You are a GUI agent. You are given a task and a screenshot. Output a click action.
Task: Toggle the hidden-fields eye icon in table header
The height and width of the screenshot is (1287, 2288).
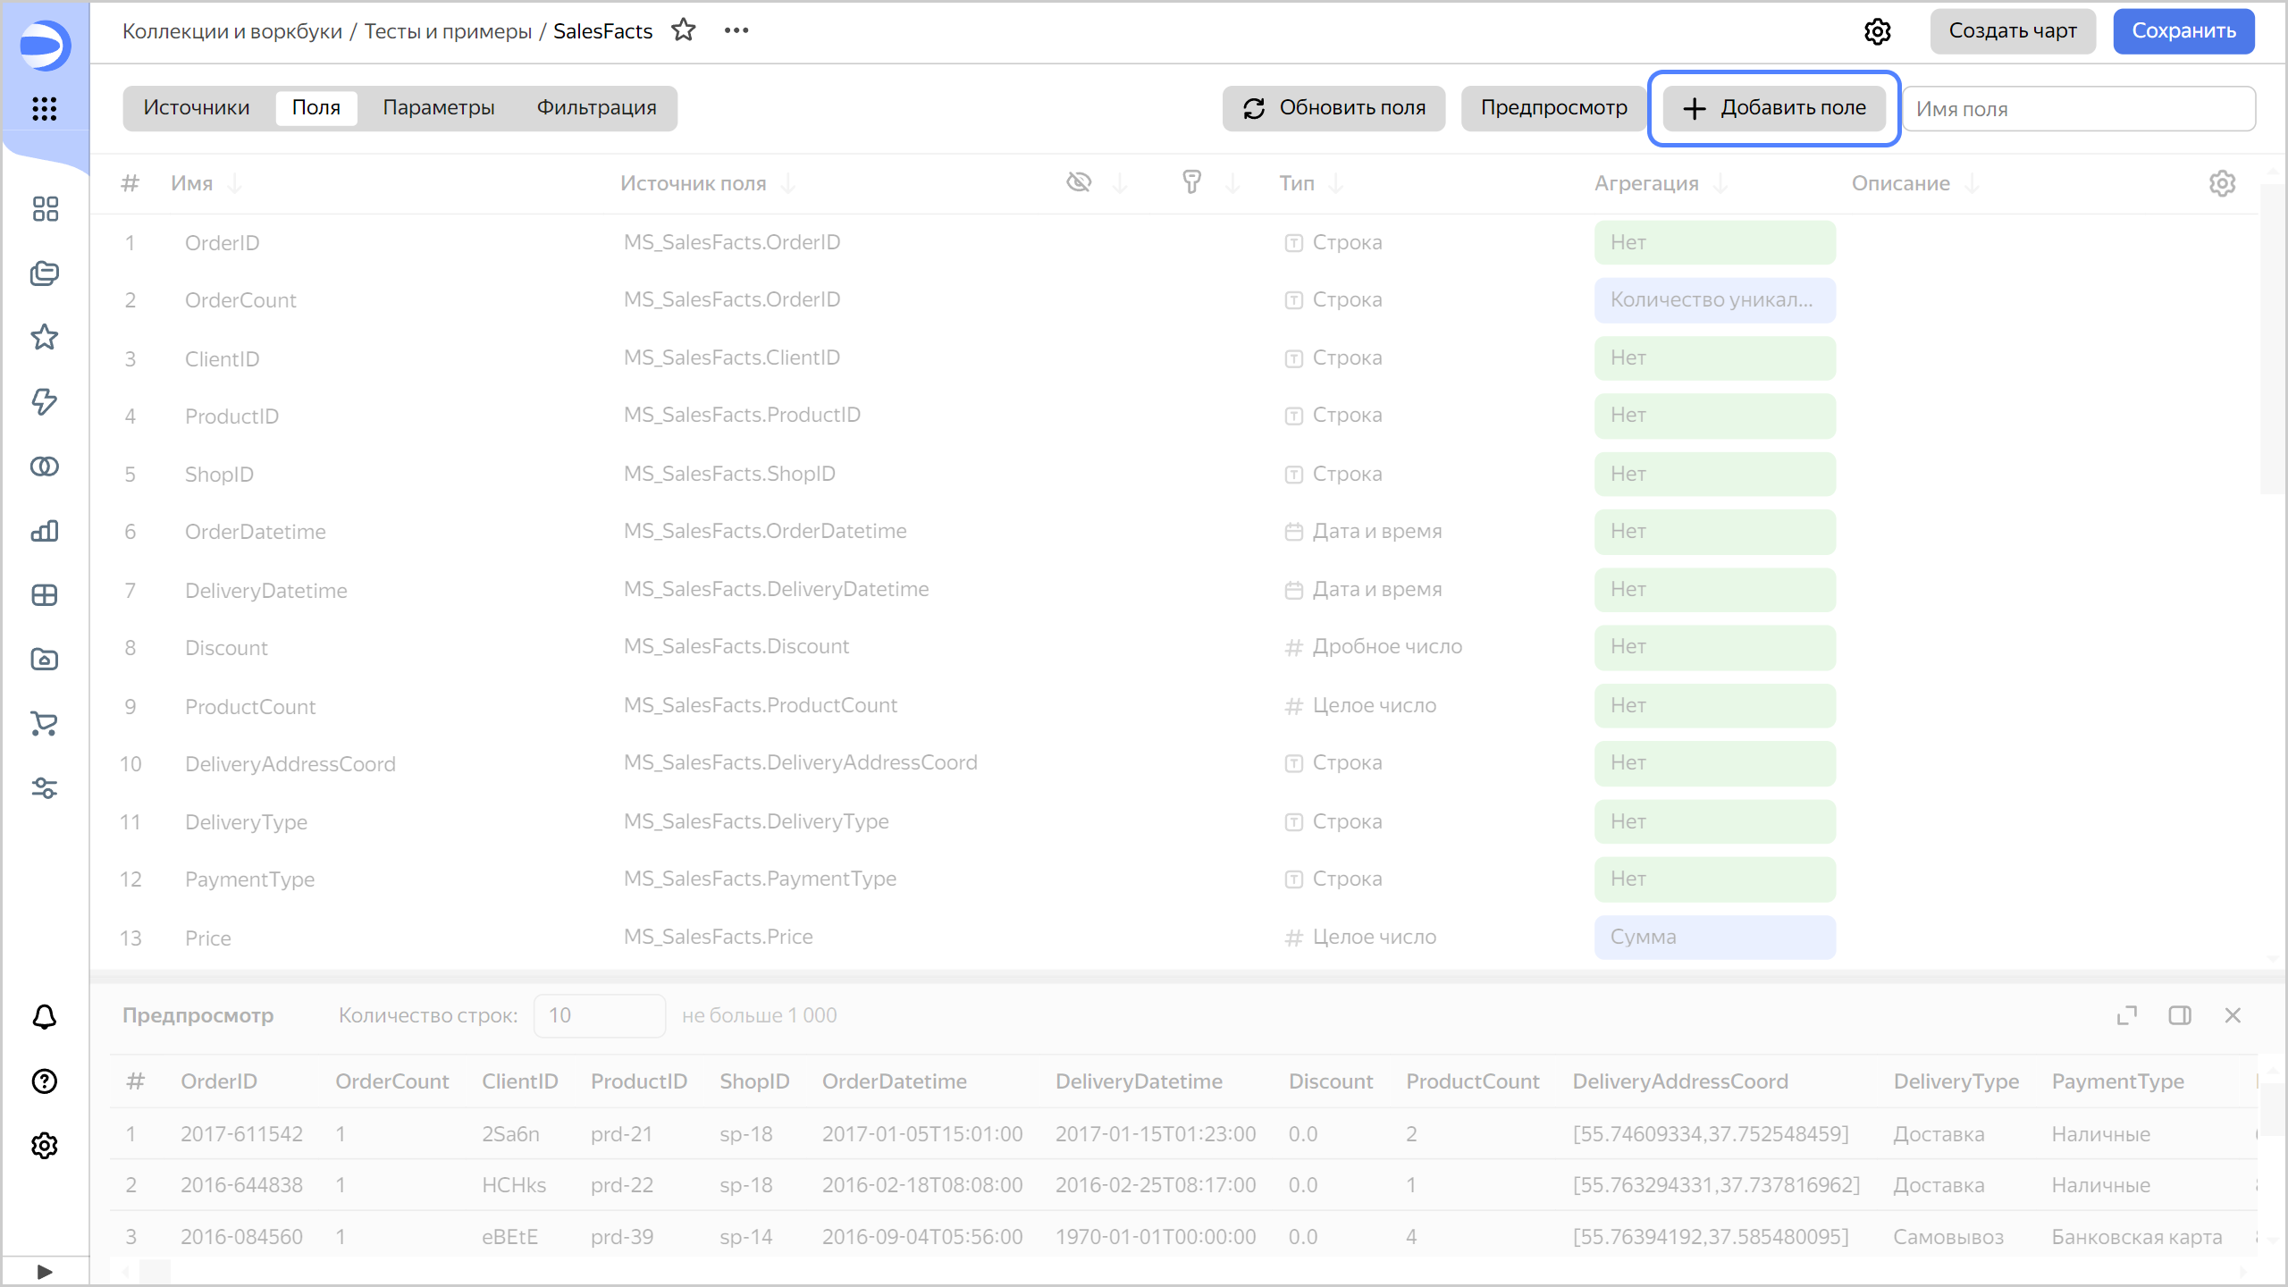point(1079,182)
